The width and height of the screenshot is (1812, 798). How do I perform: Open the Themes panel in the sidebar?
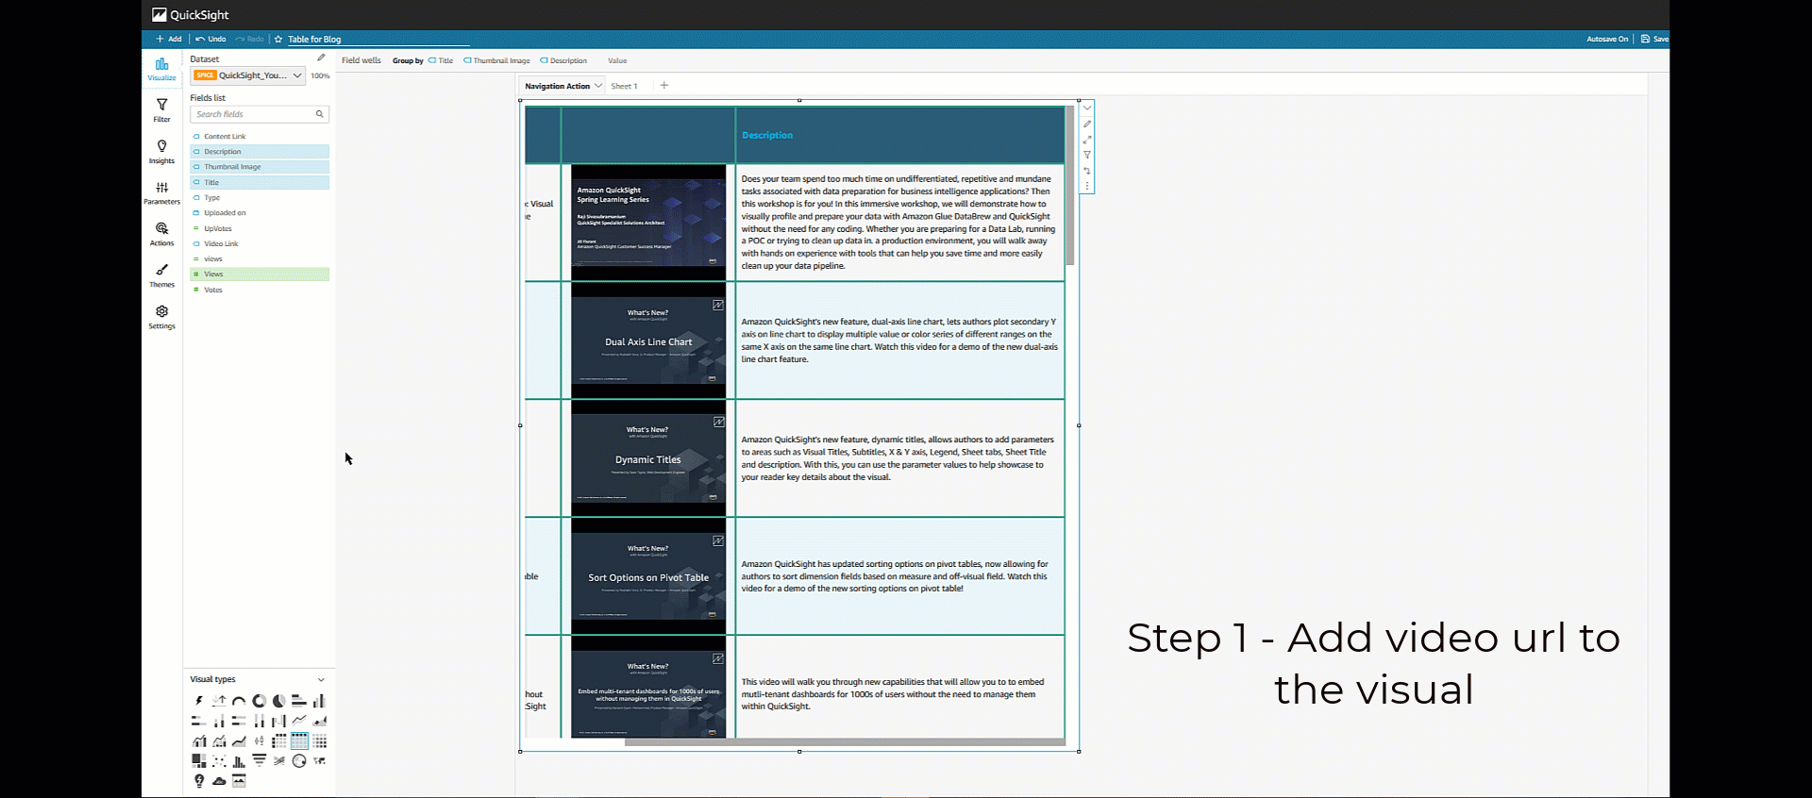161,275
